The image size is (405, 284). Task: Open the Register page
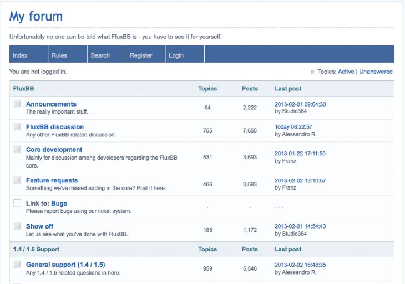click(x=146, y=54)
